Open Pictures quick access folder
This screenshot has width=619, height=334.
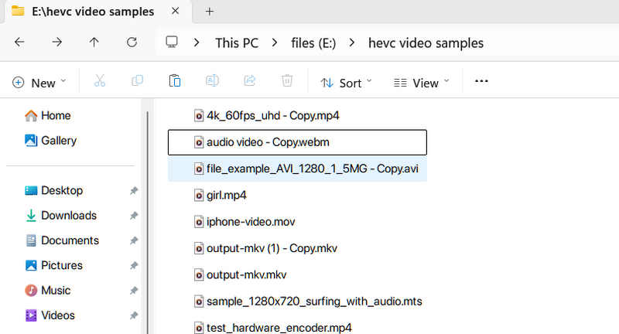[53, 265]
